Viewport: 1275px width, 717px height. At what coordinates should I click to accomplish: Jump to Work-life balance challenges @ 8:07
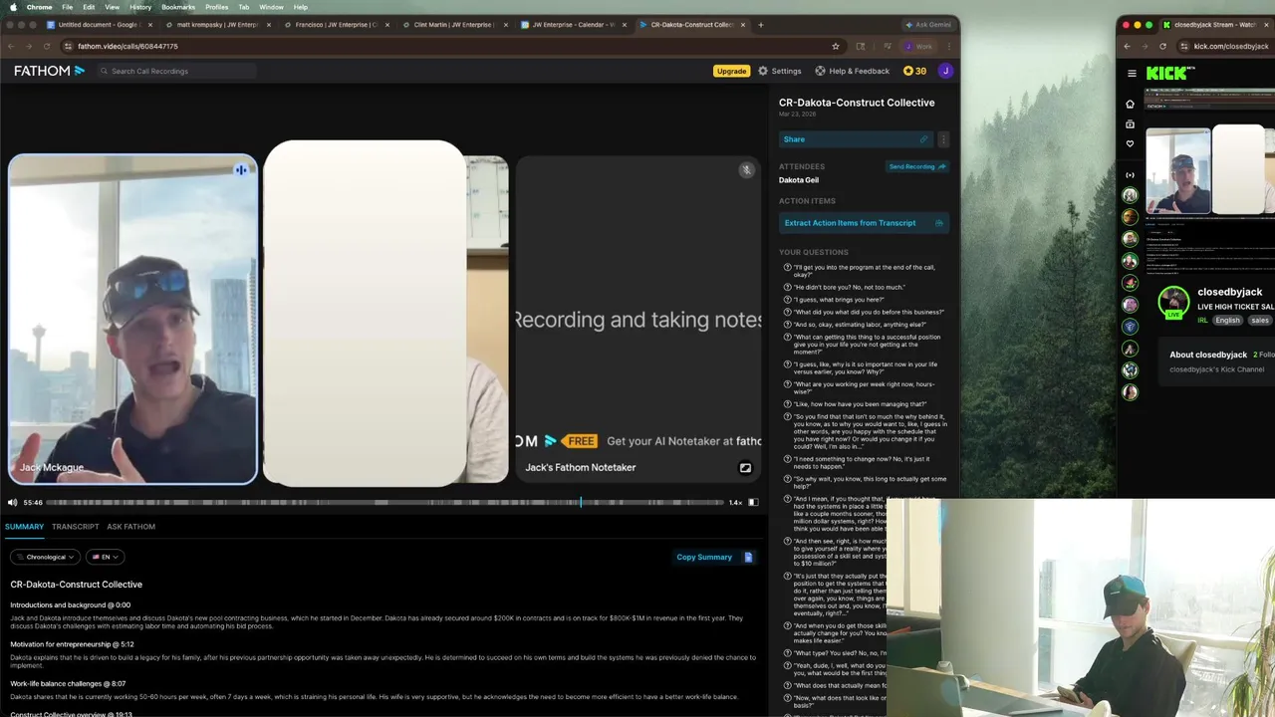pyautogui.click(x=68, y=683)
